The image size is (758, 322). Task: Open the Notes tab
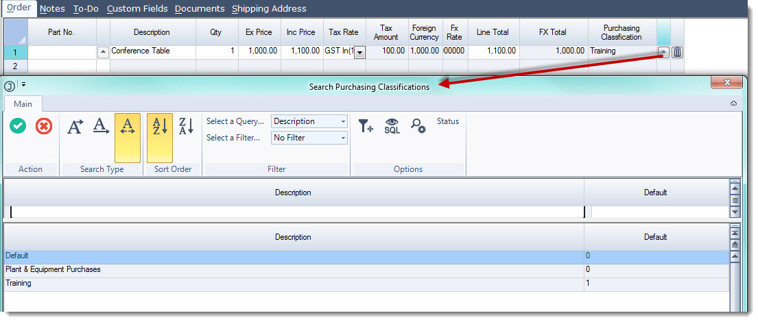point(52,9)
